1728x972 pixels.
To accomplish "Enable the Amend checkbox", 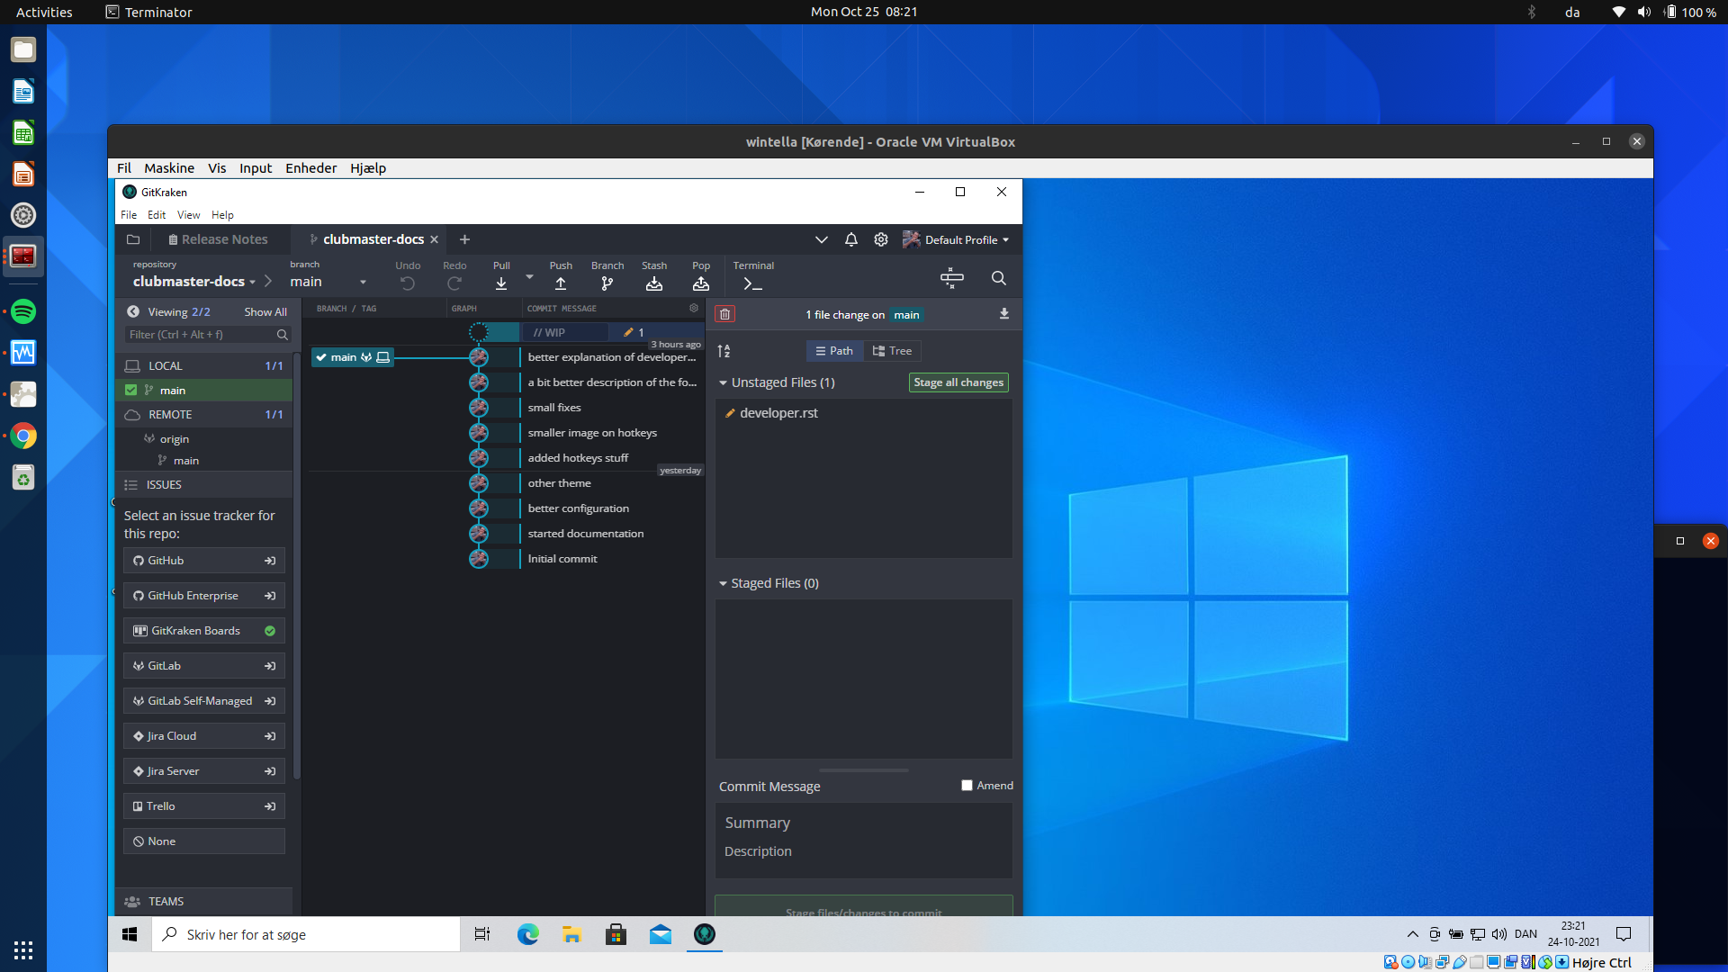I will tap(967, 786).
